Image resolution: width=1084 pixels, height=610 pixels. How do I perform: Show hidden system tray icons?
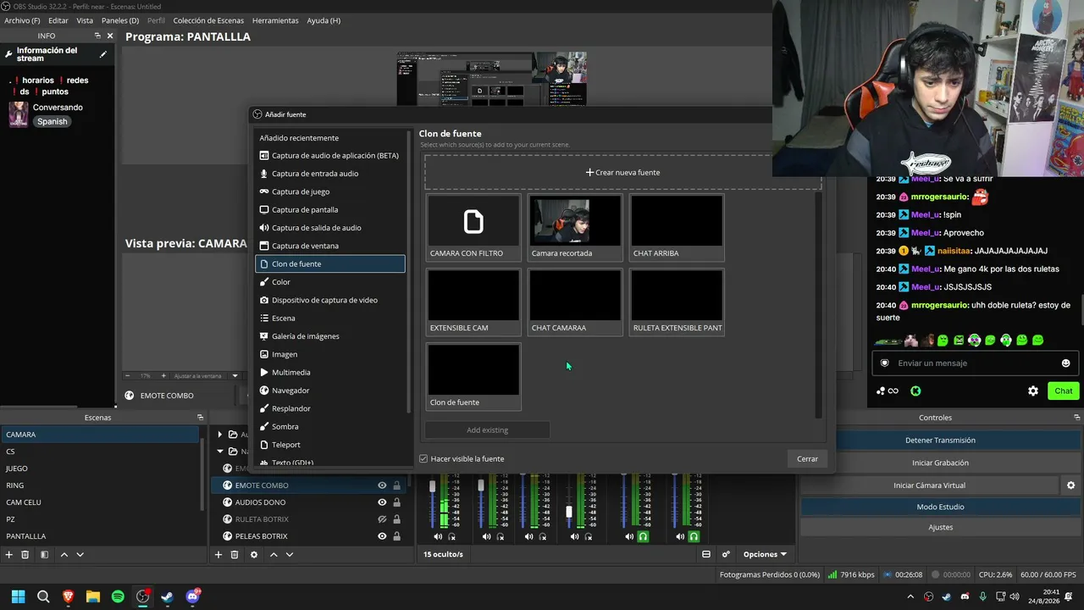coord(910,596)
